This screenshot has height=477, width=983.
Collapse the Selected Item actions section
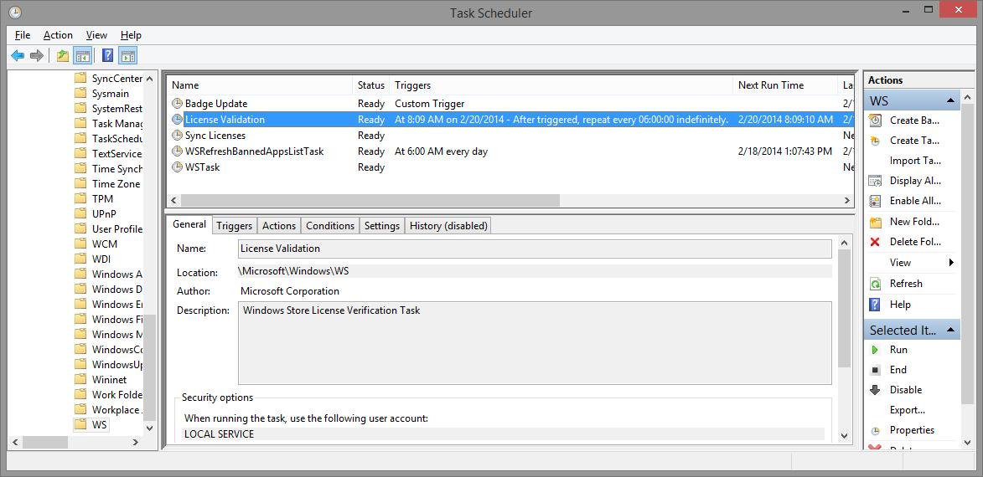click(x=951, y=330)
